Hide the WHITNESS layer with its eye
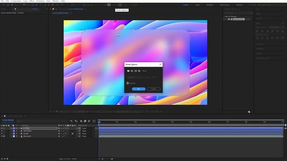Viewport: 287px width, 161px height. click(2, 131)
